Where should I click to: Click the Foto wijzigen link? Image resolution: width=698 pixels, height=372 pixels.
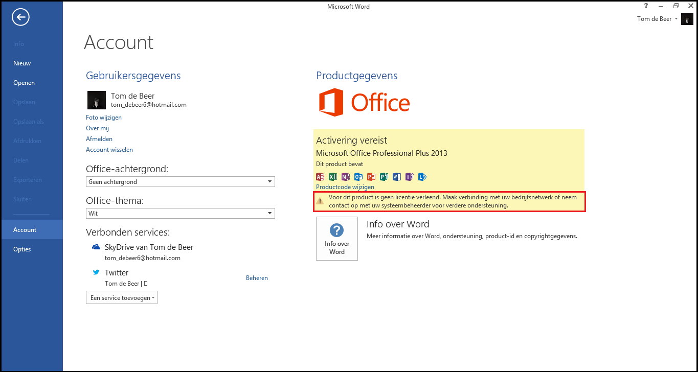tap(104, 118)
